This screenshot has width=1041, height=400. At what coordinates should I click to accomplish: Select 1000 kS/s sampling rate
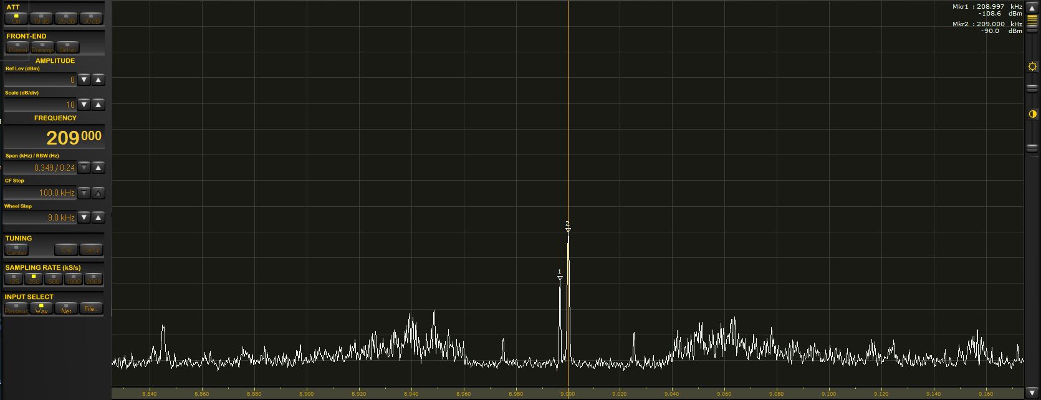pos(74,279)
